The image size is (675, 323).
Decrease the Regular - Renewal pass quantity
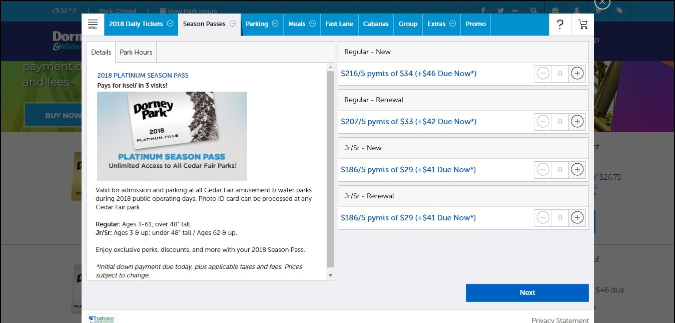point(543,122)
